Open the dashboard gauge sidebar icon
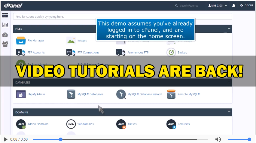The image size is (256, 143). [5, 35]
